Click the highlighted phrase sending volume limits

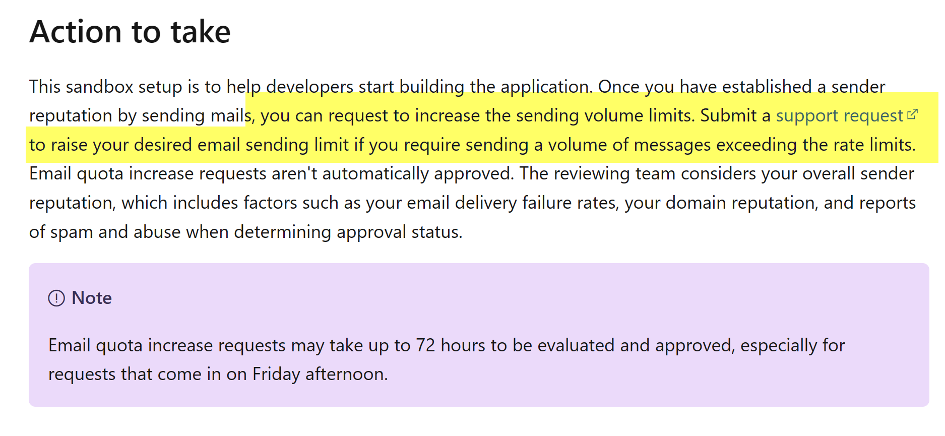click(605, 115)
